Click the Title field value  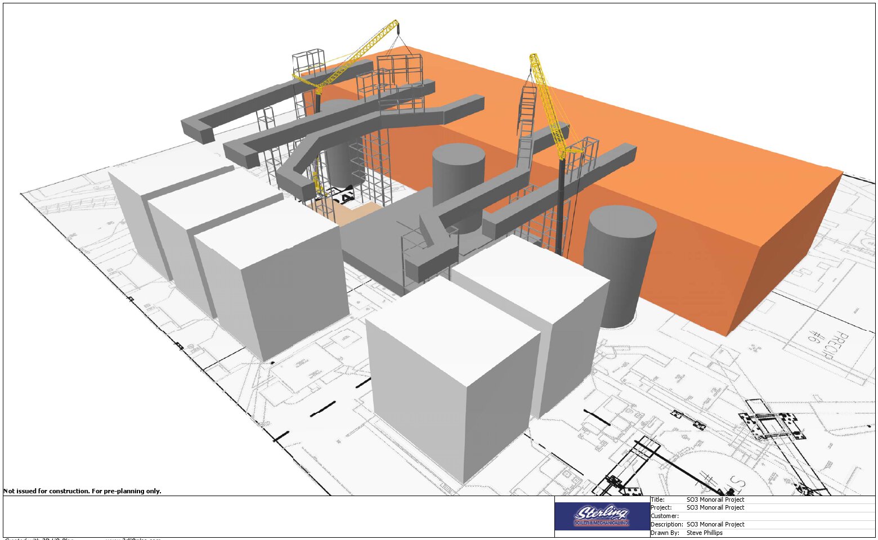point(715,499)
